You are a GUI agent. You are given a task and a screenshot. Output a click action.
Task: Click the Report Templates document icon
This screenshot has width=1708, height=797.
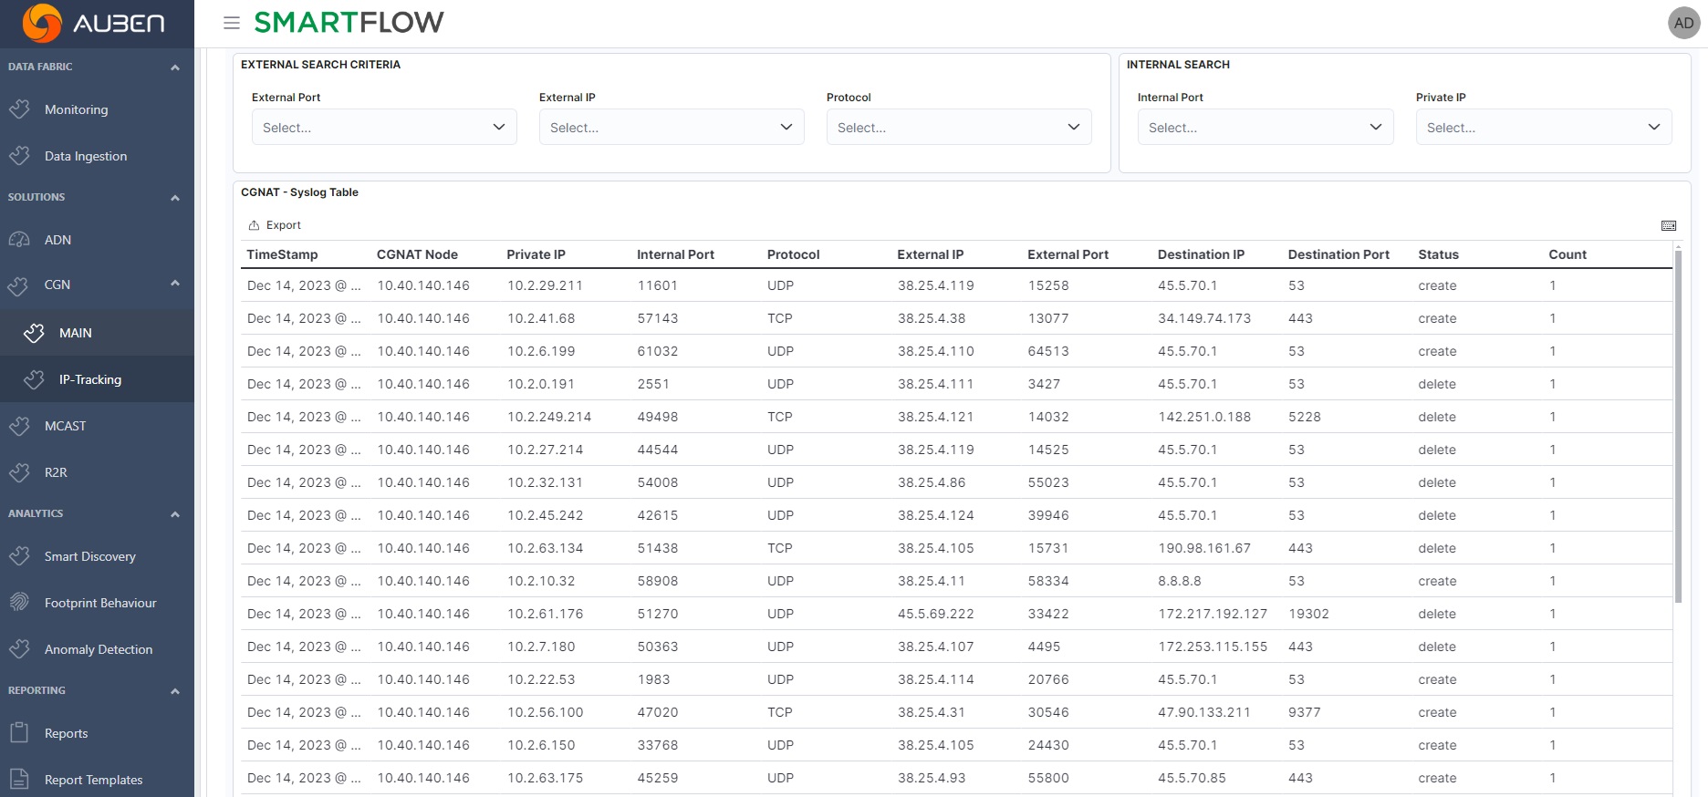point(19,780)
